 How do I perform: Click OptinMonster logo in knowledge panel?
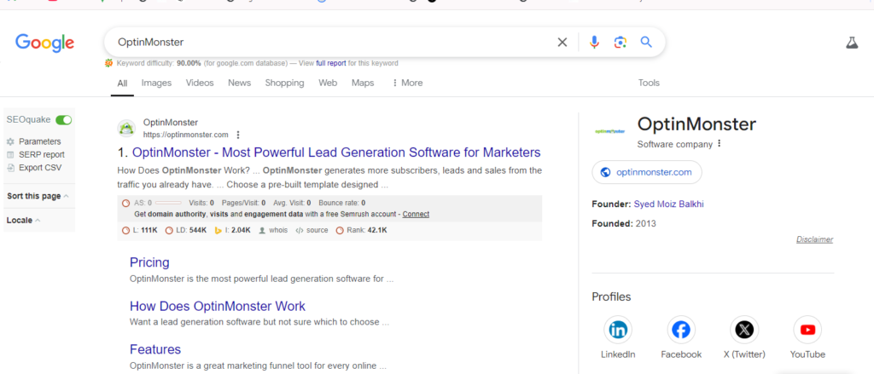point(609,131)
